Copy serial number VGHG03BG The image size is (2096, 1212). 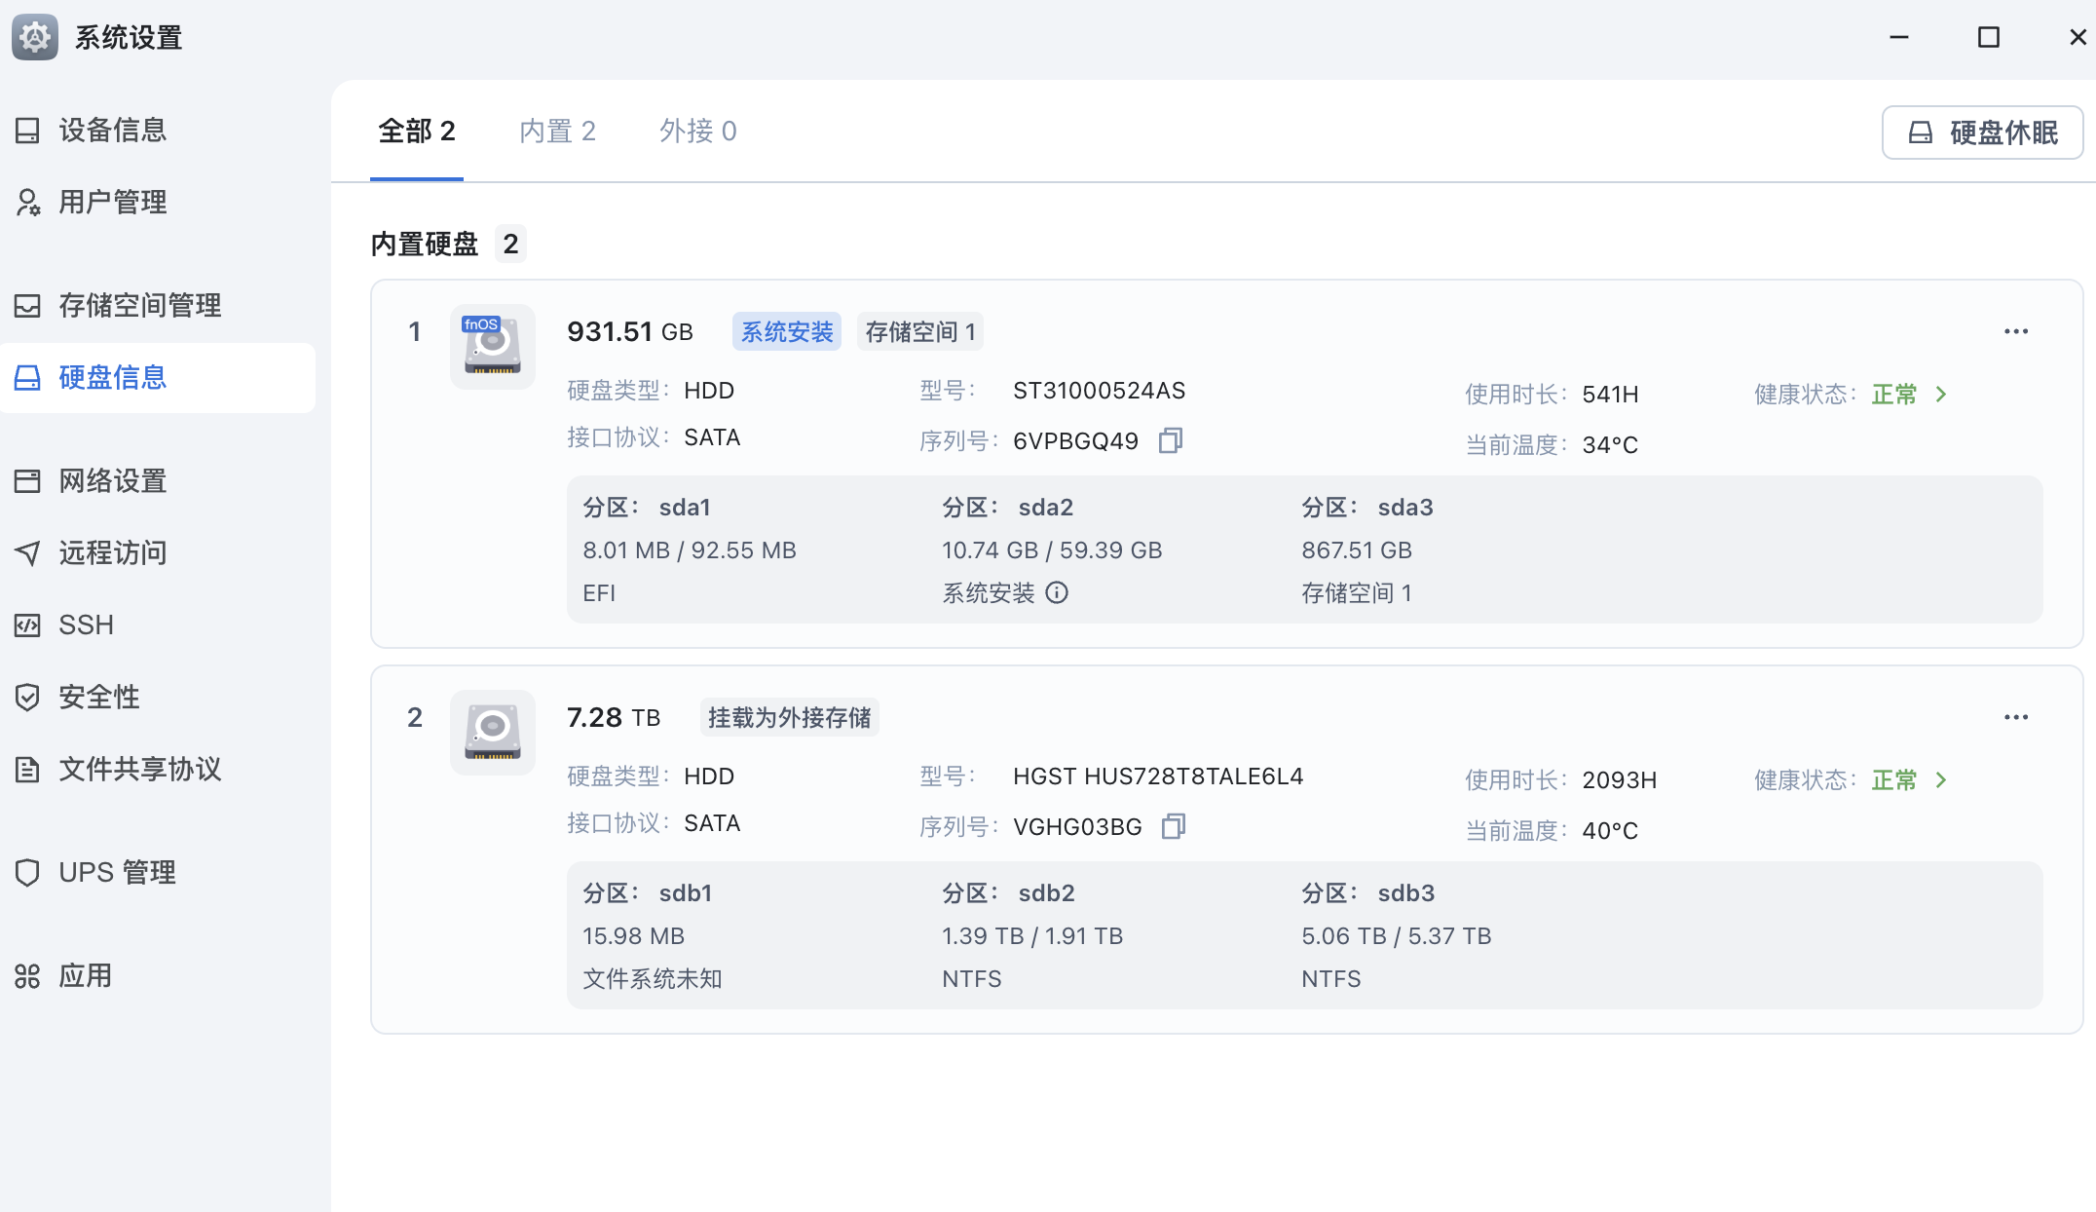pos(1174,826)
